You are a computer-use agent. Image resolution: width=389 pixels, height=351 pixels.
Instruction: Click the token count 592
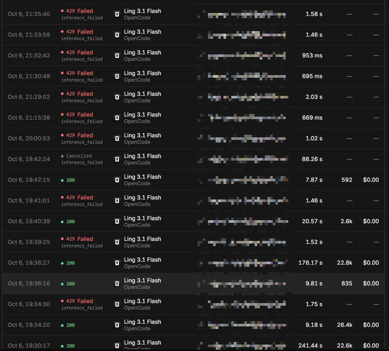[347, 180]
